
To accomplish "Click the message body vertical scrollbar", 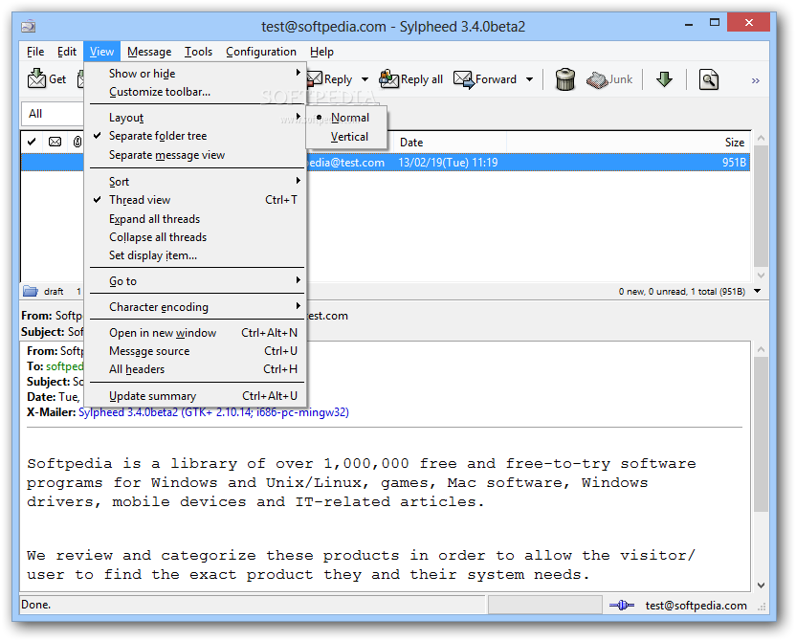I will (761, 434).
